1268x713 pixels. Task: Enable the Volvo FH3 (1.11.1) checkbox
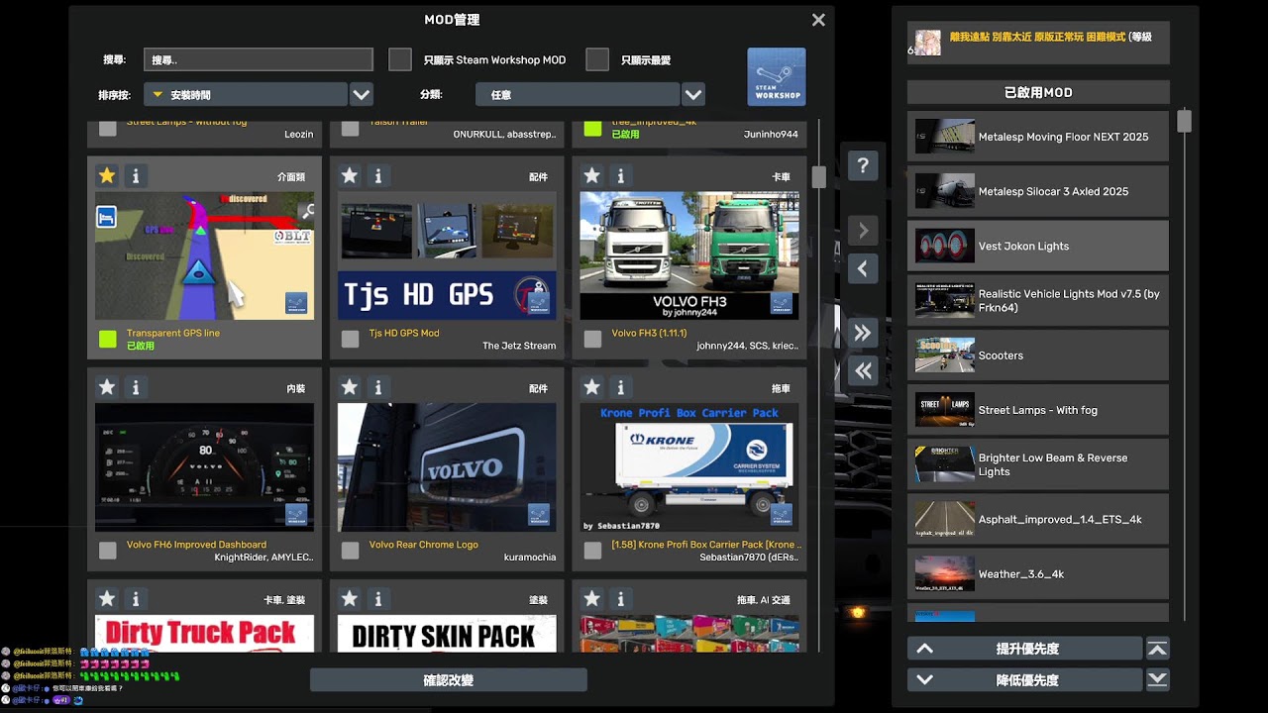[x=592, y=339]
